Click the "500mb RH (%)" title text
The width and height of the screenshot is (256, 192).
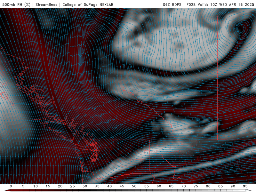click(x=17, y=4)
